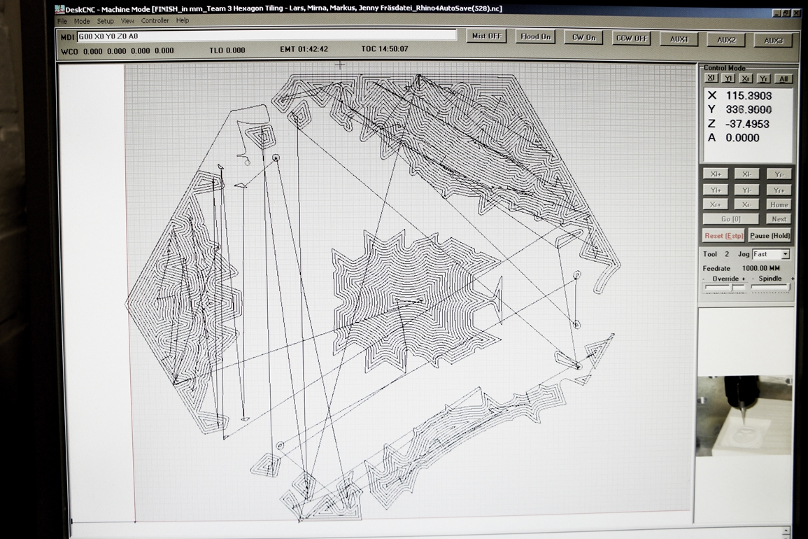Click the Pause (Hold) button
Image resolution: width=808 pixels, height=539 pixels.
tap(770, 236)
